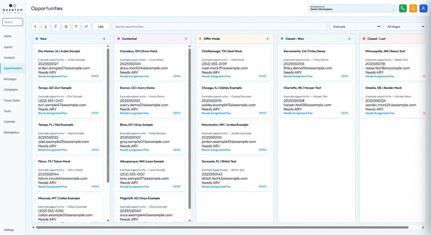
Task: Open the blue user profile icon
Action: coord(423,8)
